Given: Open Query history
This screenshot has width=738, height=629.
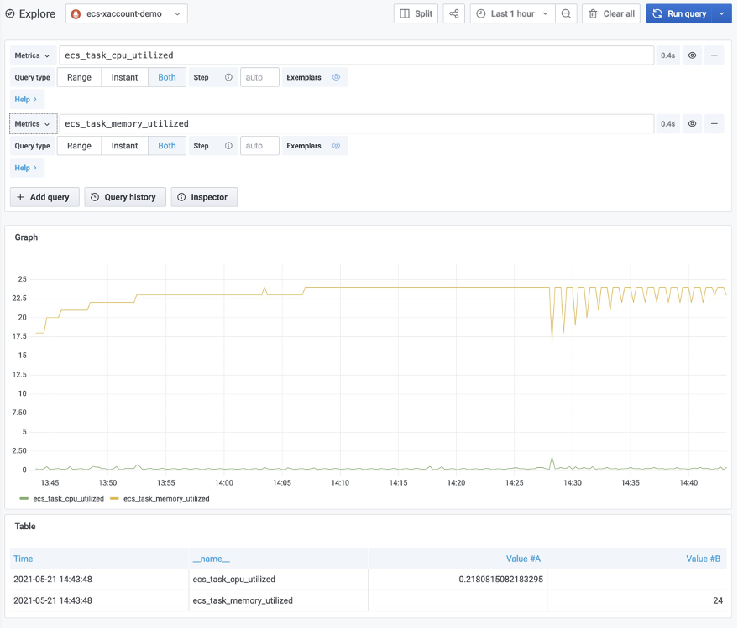Looking at the screenshot, I should pos(124,197).
